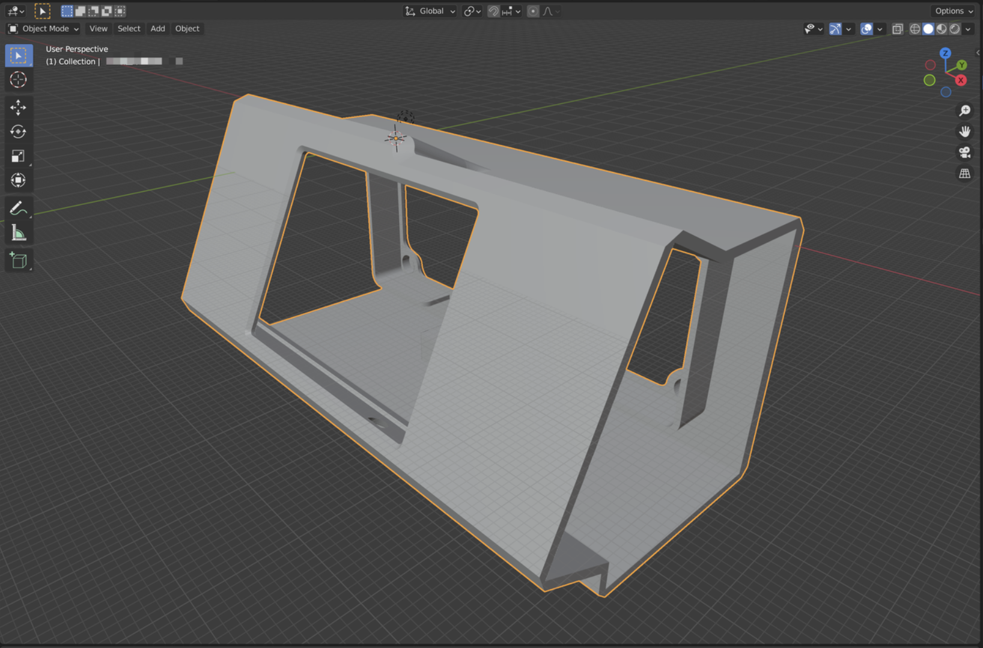This screenshot has height=648, width=983.
Task: Open the Add menu
Action: (157, 29)
